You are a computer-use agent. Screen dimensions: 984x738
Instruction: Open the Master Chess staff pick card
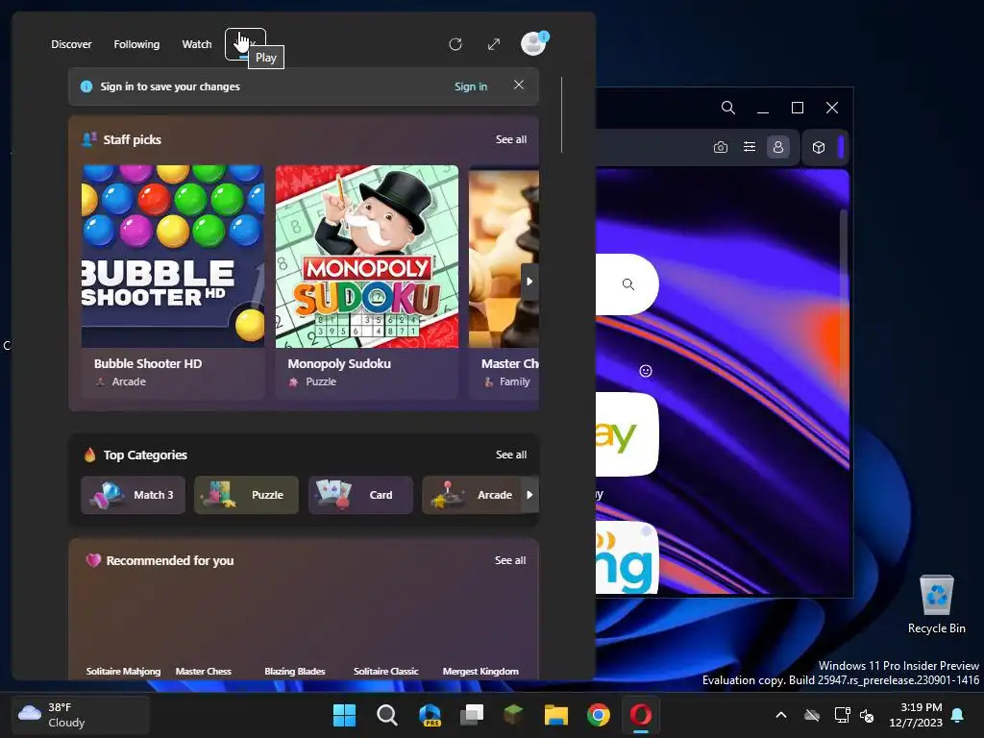504,282
